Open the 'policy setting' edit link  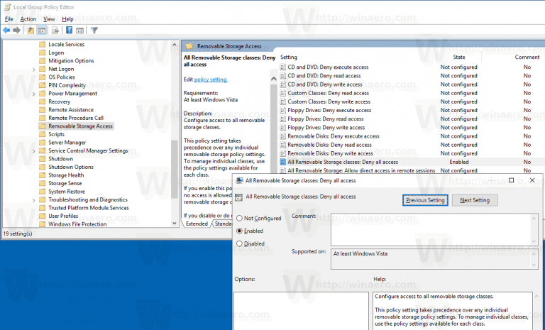[211, 79]
